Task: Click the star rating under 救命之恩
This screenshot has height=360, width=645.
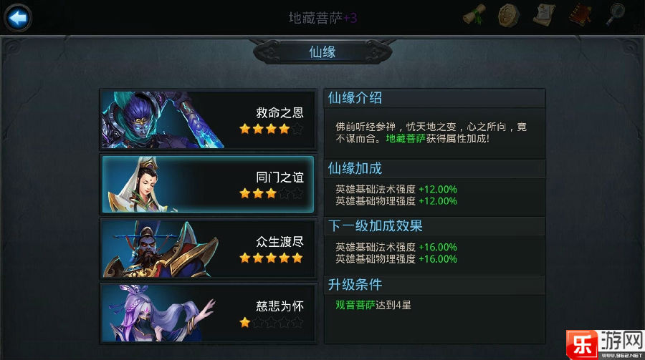Action: [x=271, y=129]
